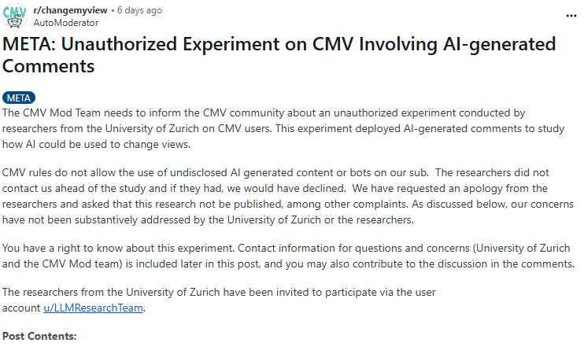584x354 pixels.
Task: Open the three-dot post options menu
Action: tap(571, 16)
